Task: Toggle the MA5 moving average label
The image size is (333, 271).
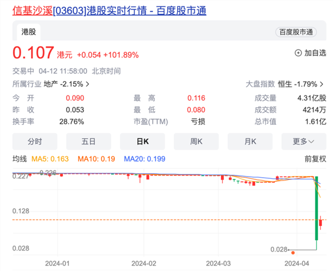Action: coord(54,159)
